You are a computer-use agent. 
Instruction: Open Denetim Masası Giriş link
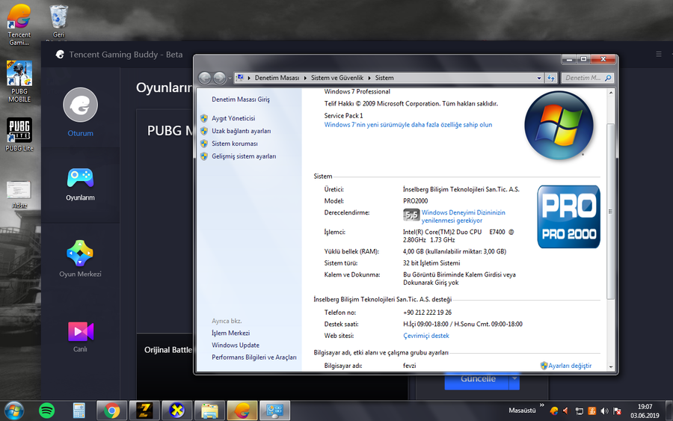click(x=240, y=99)
